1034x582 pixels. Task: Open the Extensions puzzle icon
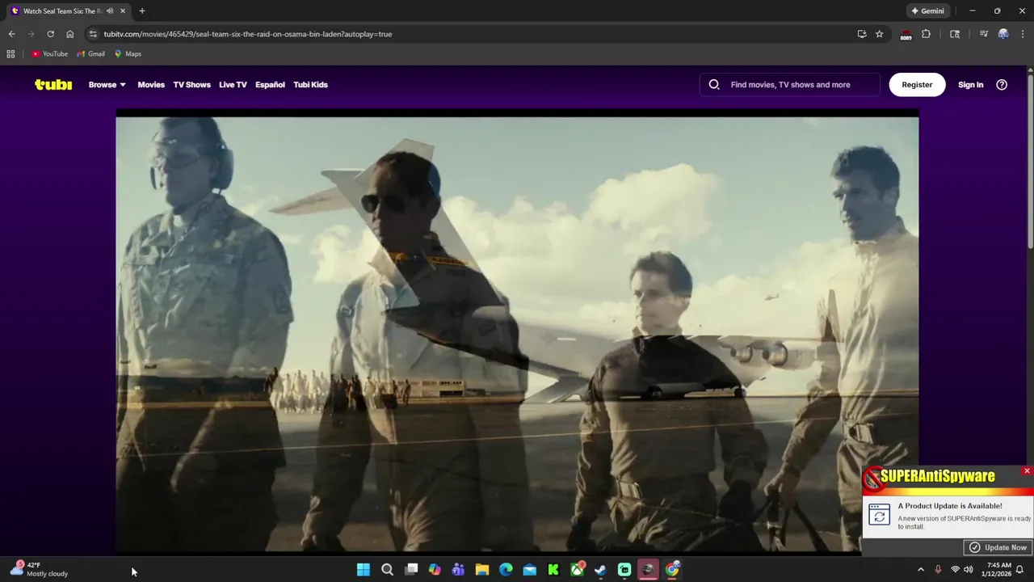[x=926, y=34]
